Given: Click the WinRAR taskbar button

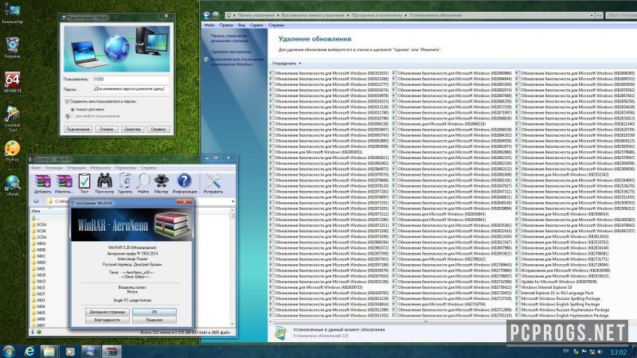Looking at the screenshot, I should (111, 351).
